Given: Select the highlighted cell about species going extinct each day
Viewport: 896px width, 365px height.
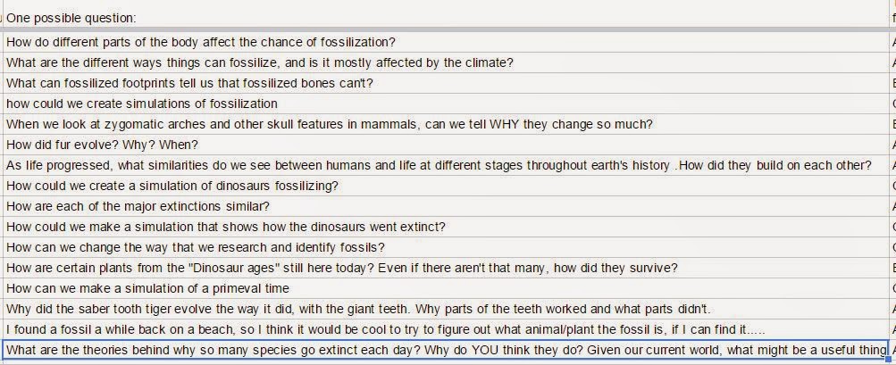Looking at the screenshot, I should coord(447,350).
